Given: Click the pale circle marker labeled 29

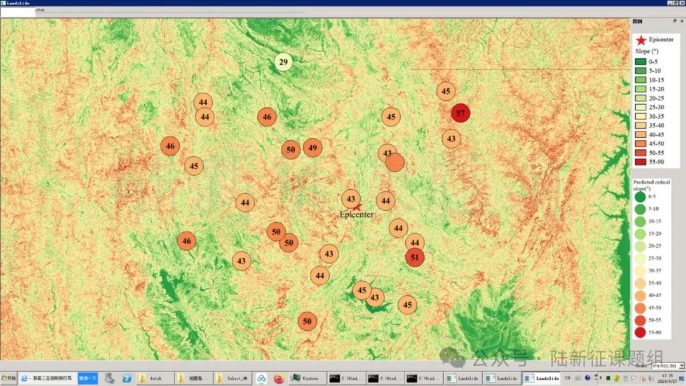Looking at the screenshot, I should (283, 62).
